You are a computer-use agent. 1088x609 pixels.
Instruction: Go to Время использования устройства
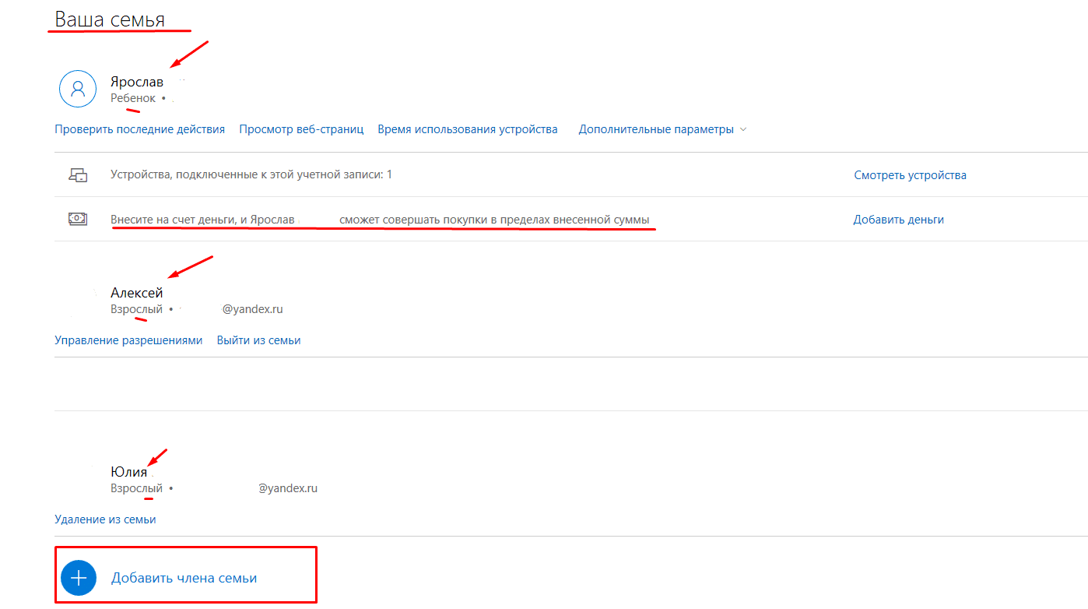click(x=467, y=129)
